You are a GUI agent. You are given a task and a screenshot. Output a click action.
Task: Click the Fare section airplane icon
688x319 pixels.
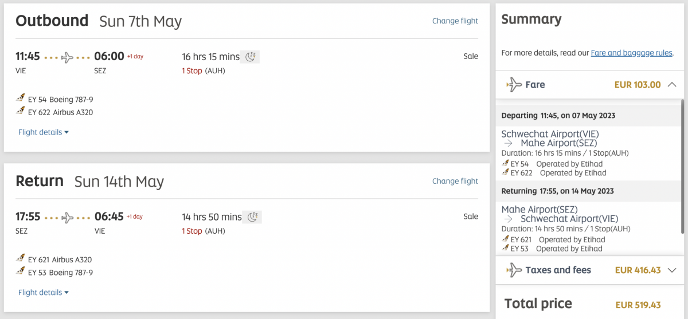point(514,85)
